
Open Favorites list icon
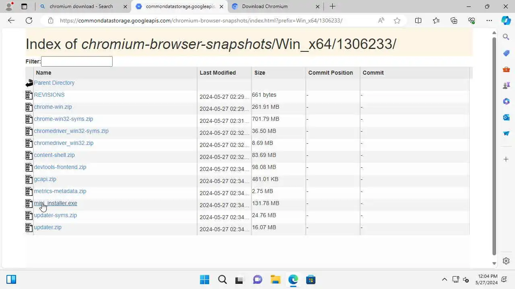click(436, 20)
